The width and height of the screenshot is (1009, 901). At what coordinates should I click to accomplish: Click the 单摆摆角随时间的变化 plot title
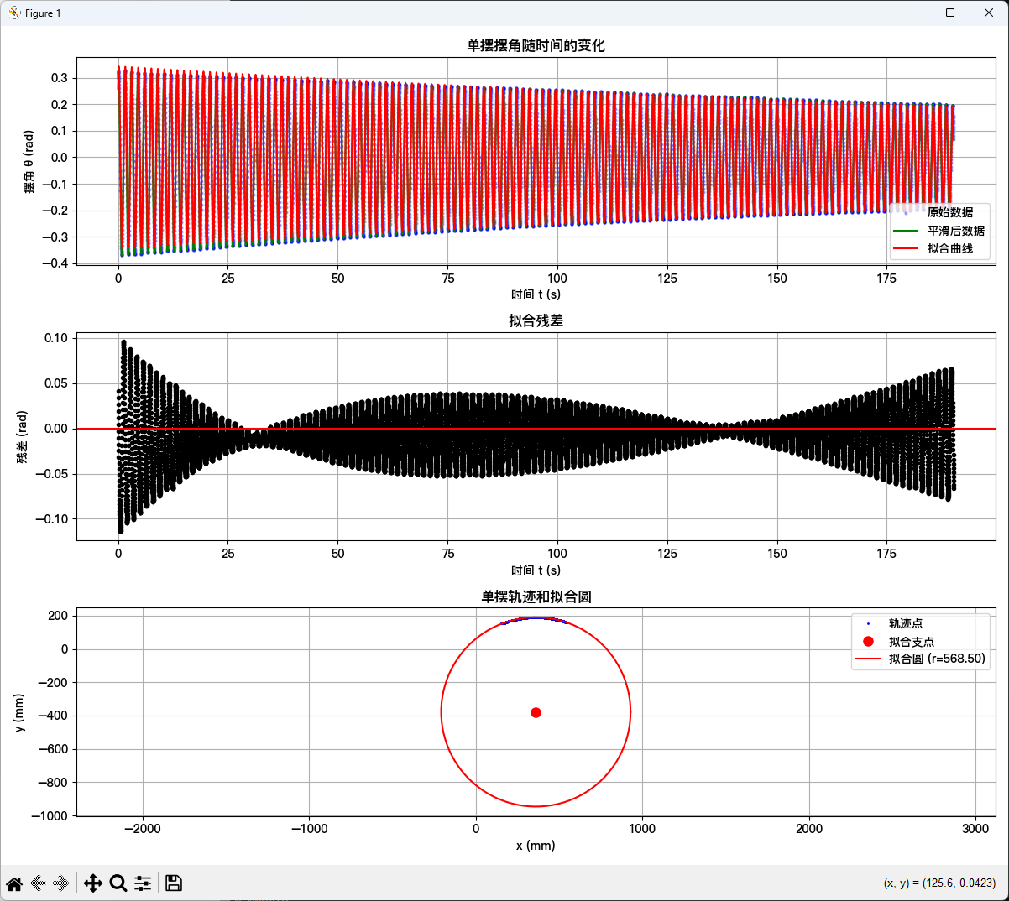(x=536, y=45)
